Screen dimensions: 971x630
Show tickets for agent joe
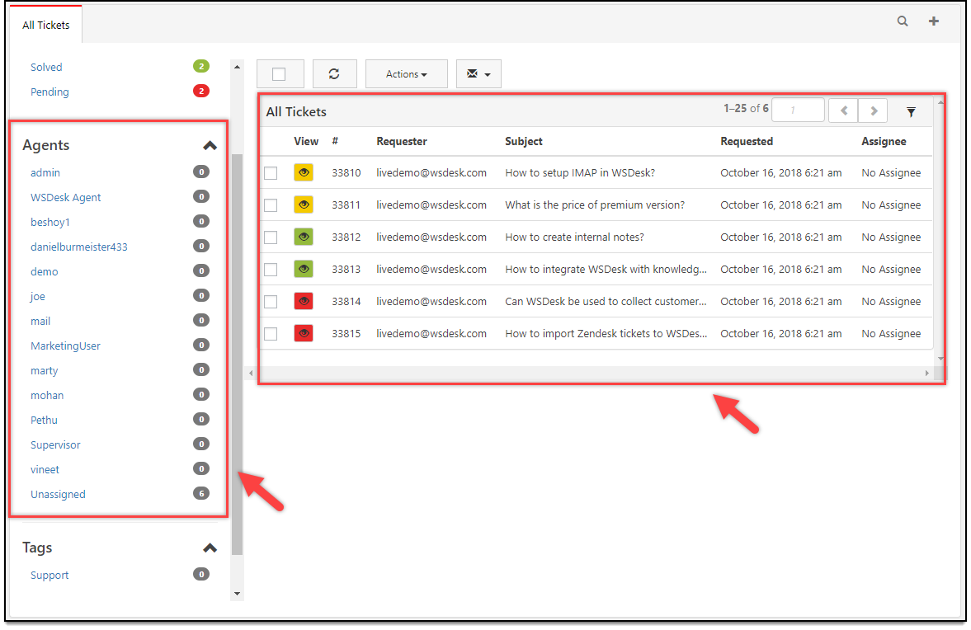click(37, 296)
